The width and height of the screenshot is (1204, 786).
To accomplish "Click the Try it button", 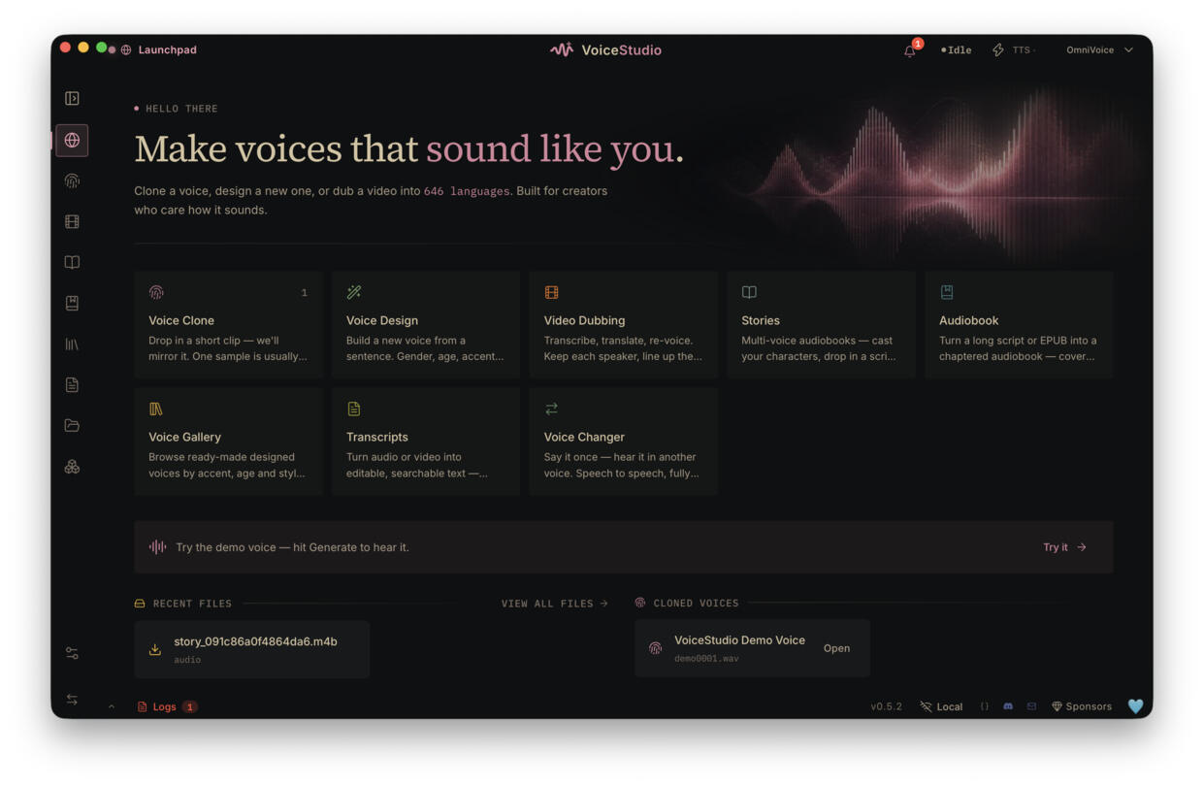I will [1064, 547].
